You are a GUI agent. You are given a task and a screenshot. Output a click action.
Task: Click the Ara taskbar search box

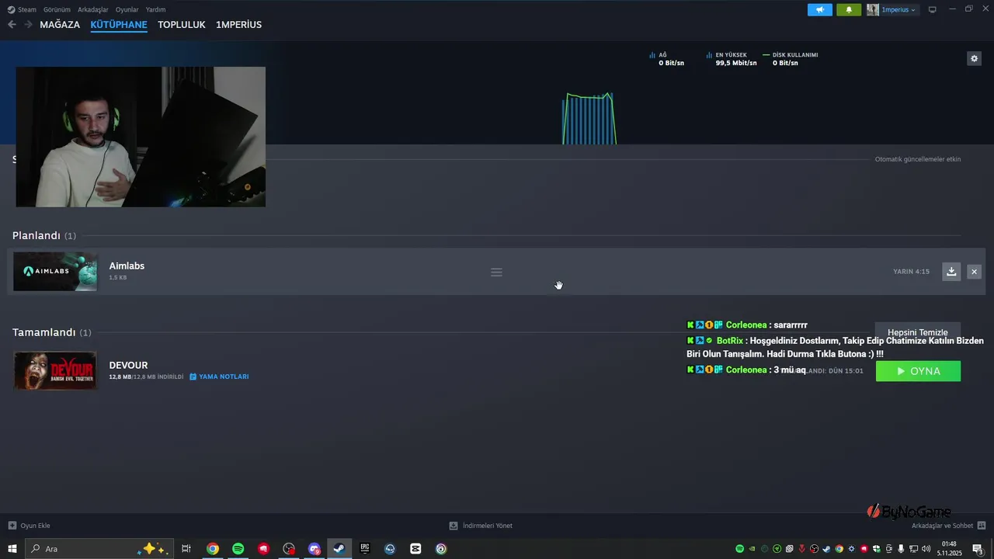coord(99,549)
